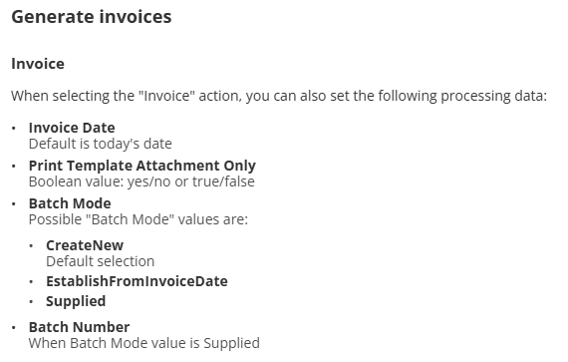Click the Invoice Date term

72,128
